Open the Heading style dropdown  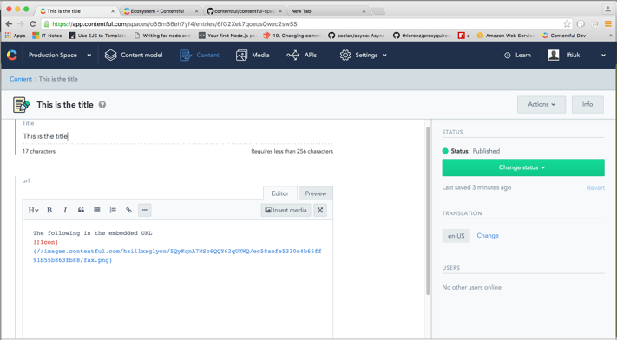coord(34,210)
